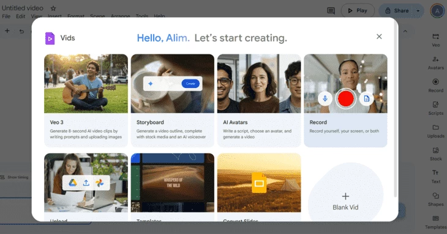Click Show timing in the timeline
447x234 pixels.
click(x=15, y=177)
